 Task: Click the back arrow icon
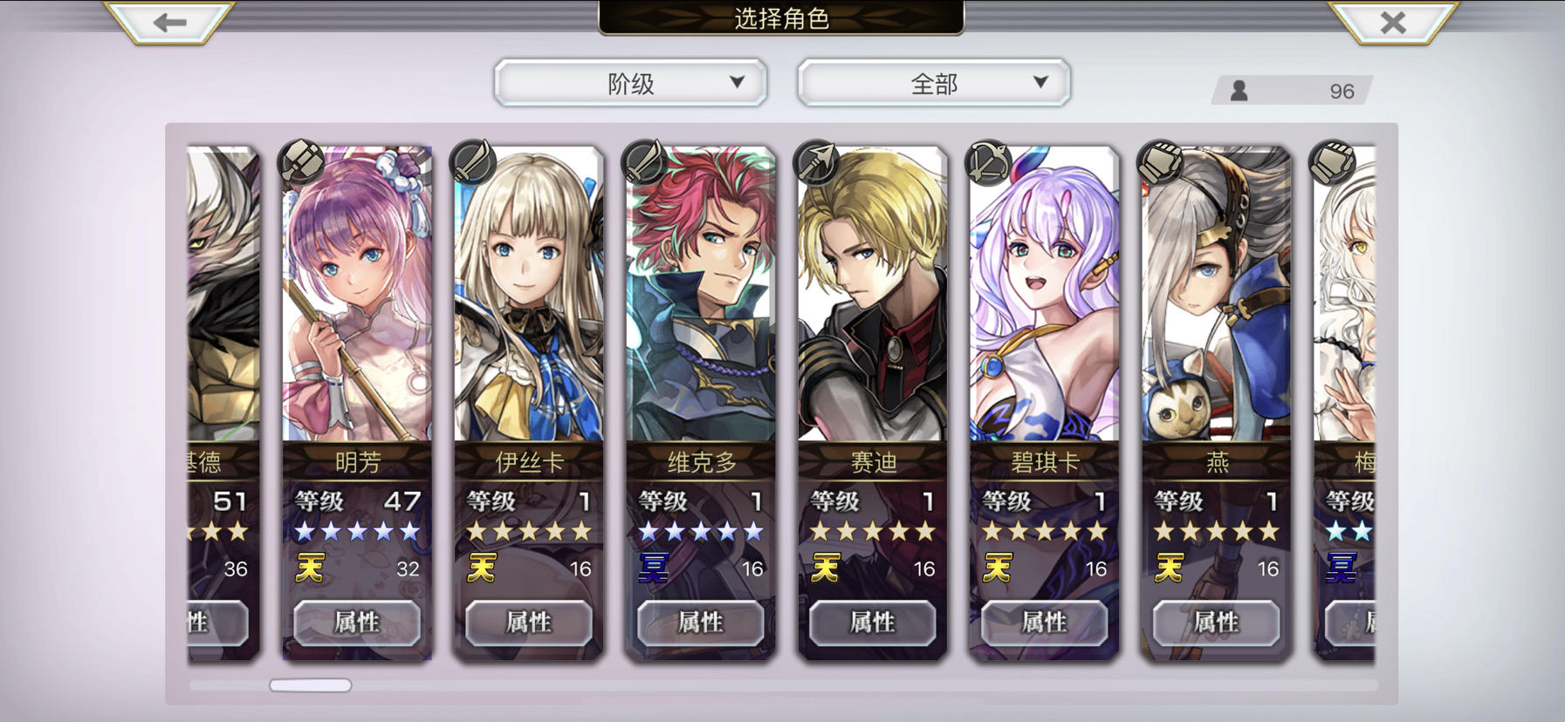coord(169,22)
